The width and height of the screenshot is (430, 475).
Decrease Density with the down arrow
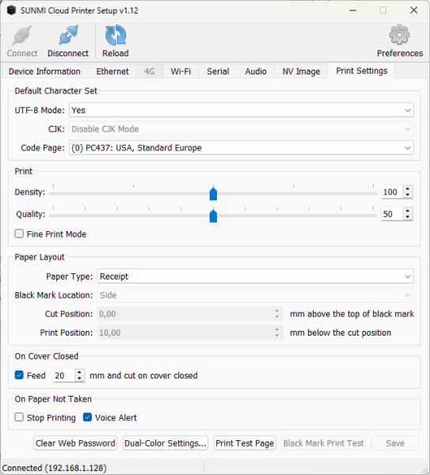[x=408, y=195]
